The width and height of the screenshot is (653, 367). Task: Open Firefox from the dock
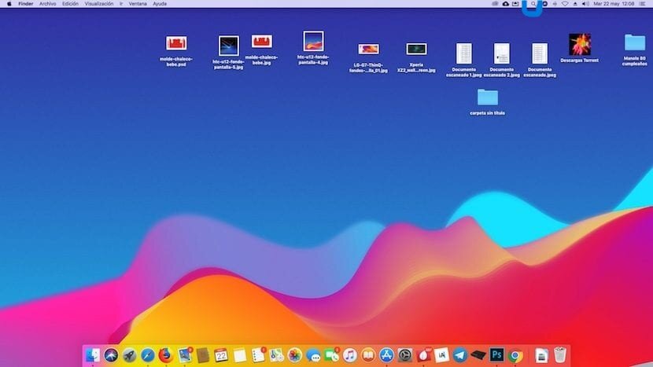[x=166, y=355]
